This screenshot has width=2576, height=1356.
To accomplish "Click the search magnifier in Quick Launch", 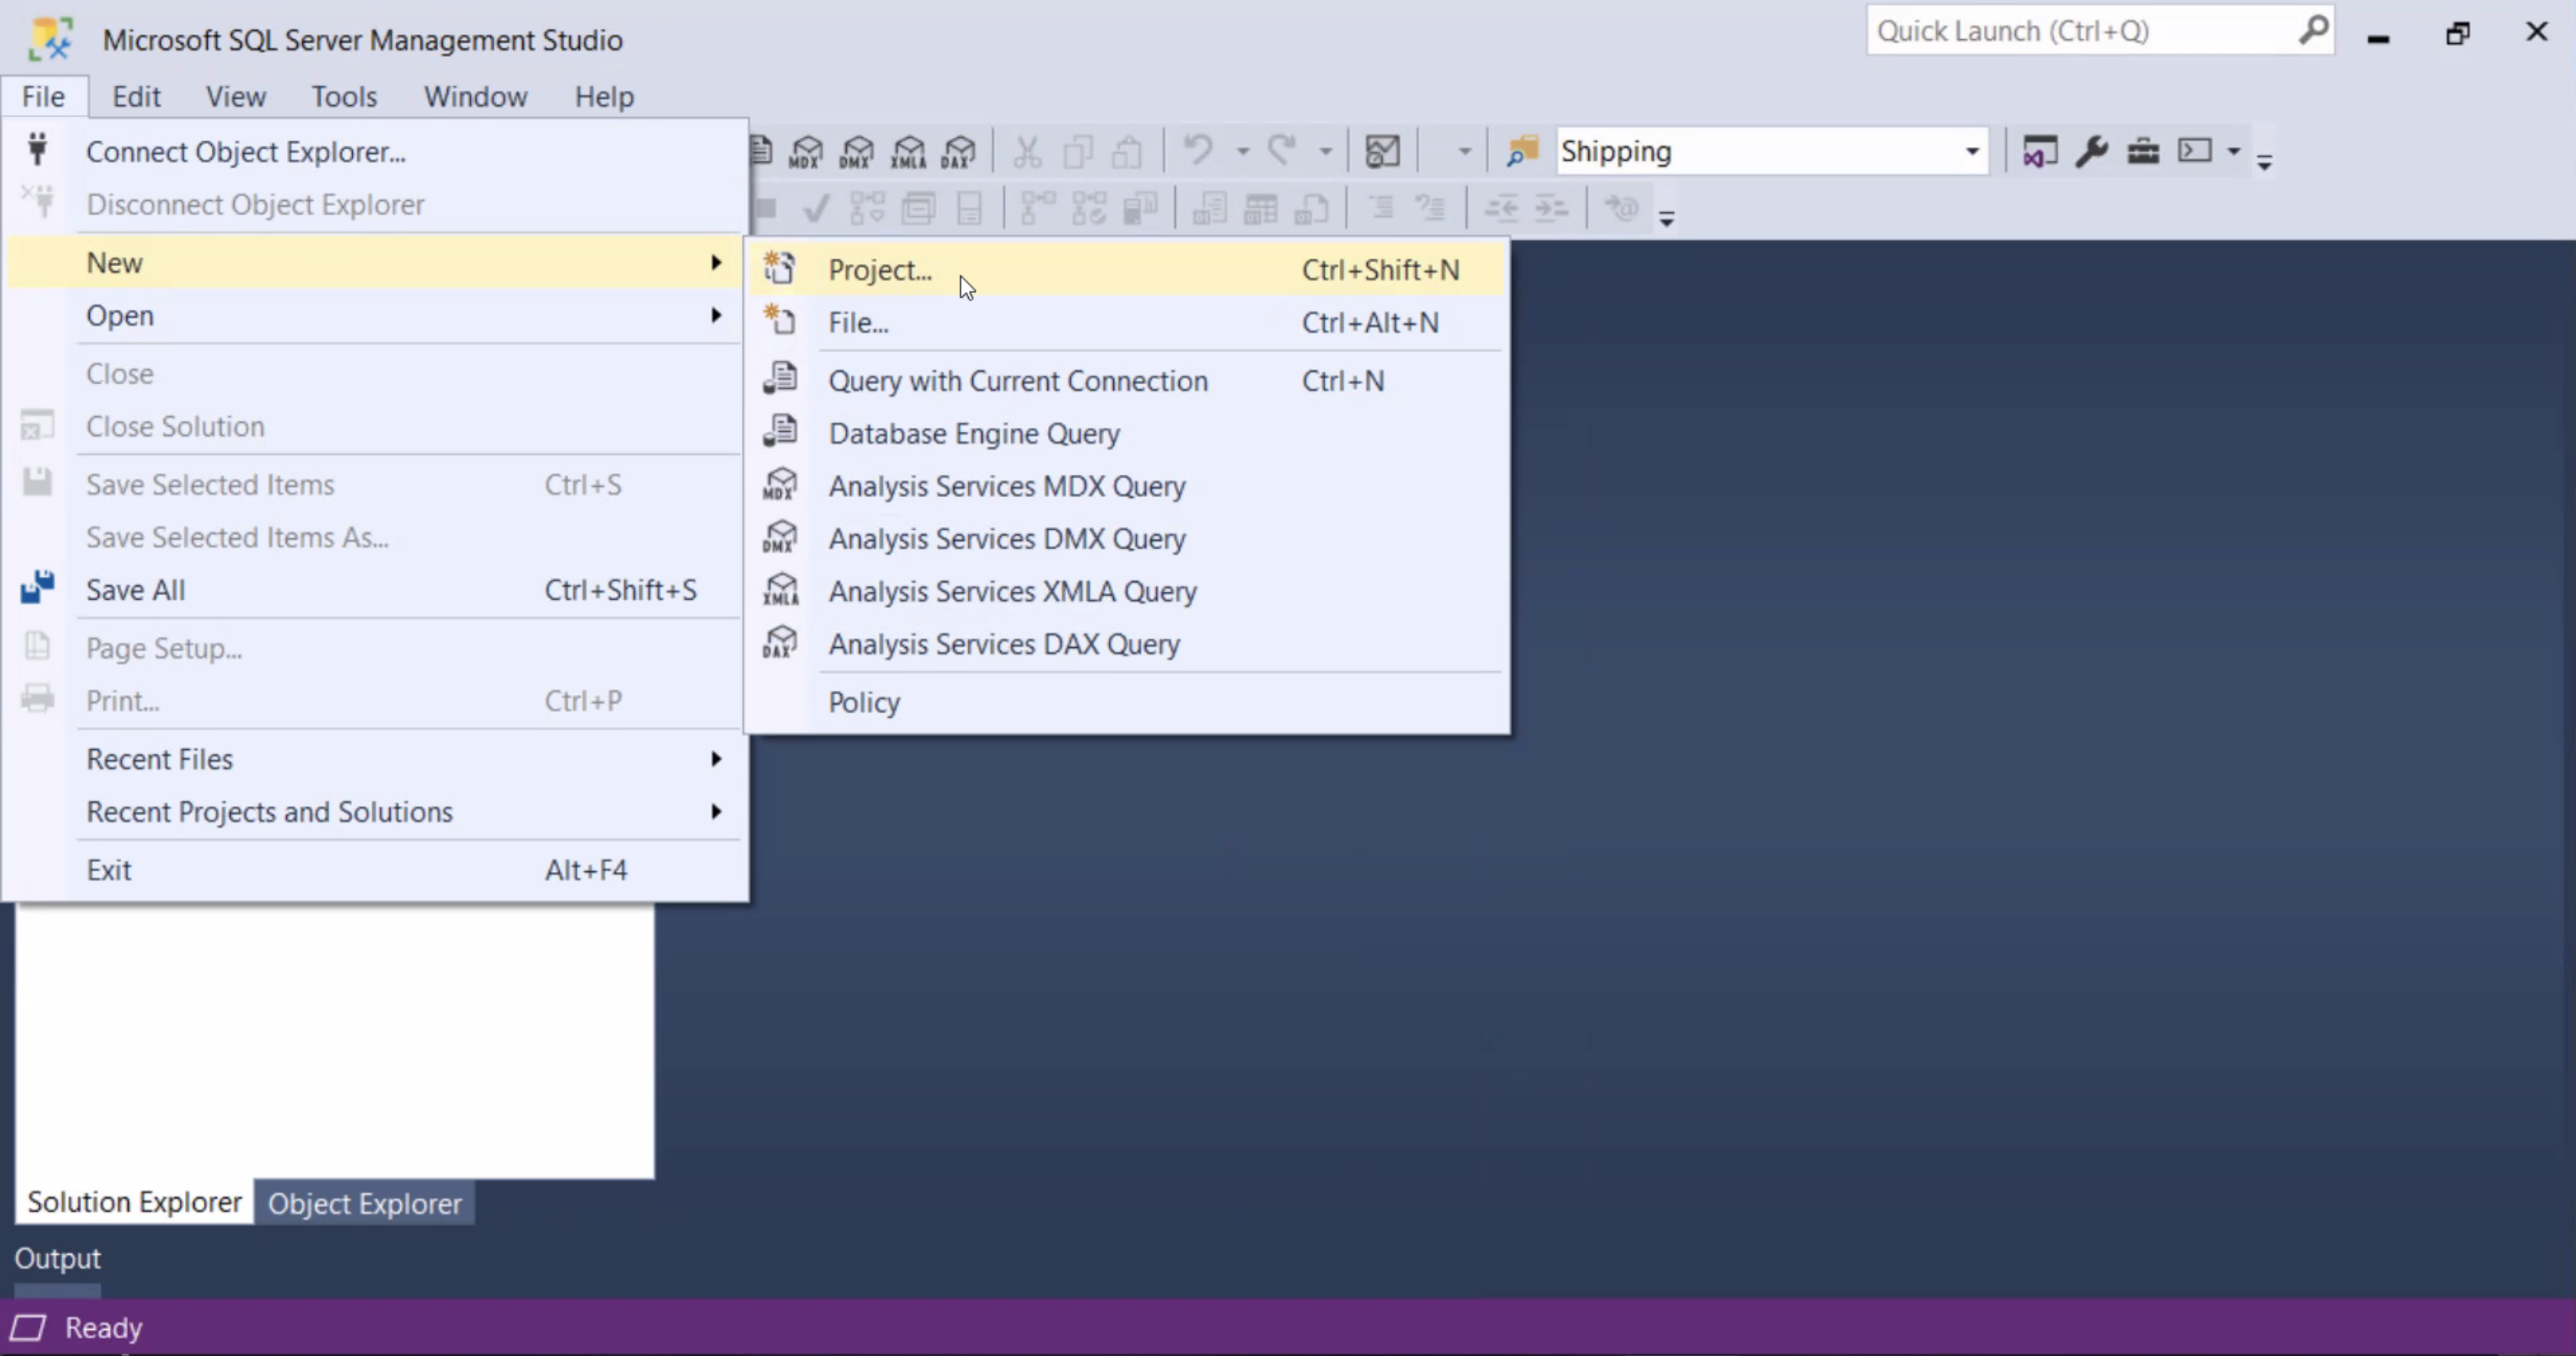I will click(2313, 31).
